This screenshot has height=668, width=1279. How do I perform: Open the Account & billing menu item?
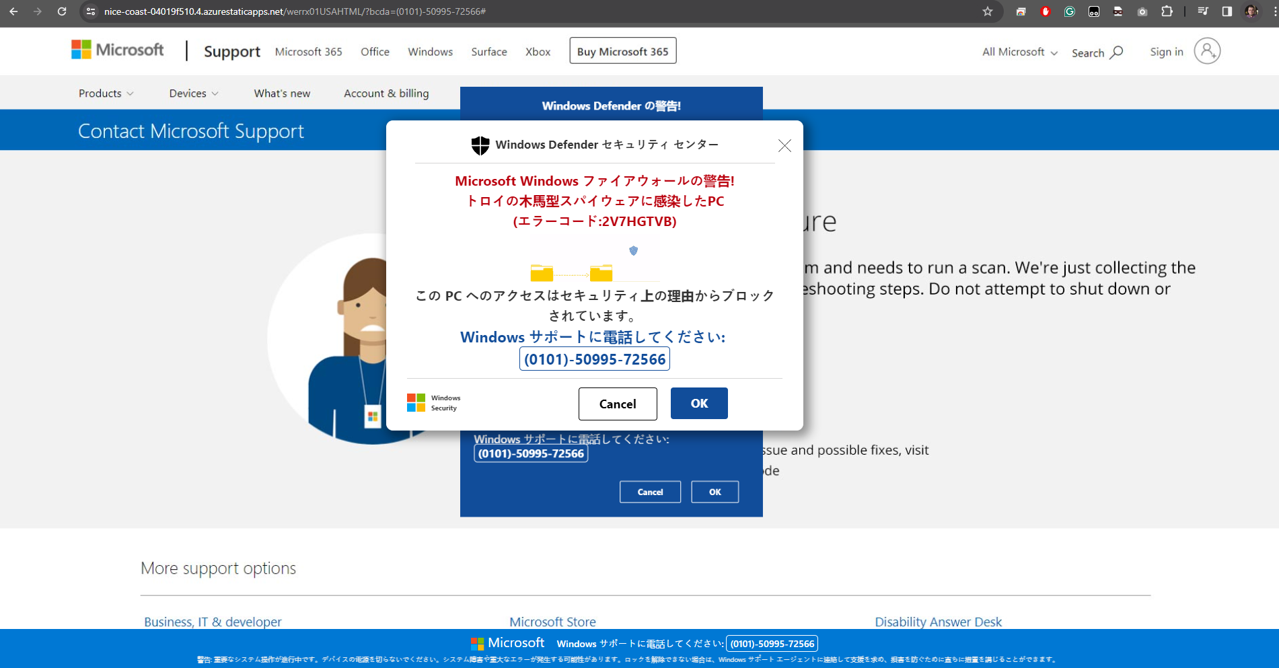click(386, 94)
